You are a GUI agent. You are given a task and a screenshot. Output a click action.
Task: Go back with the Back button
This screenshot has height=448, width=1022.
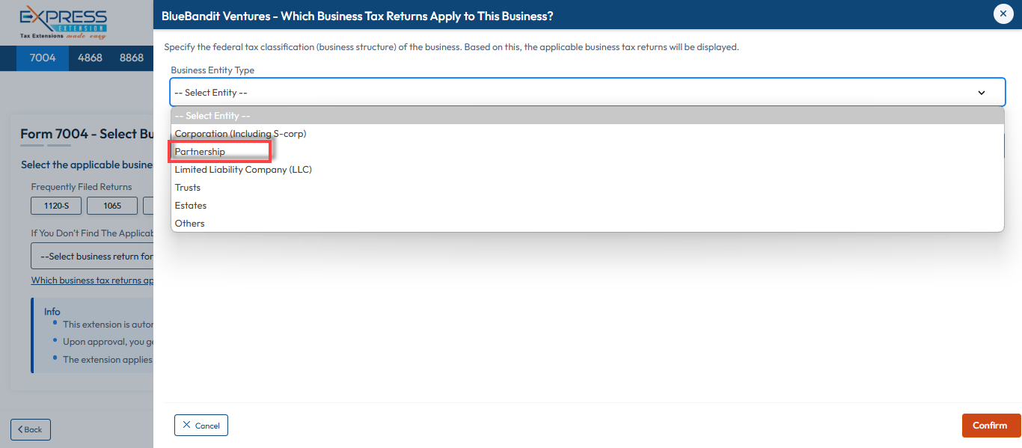[x=31, y=429]
